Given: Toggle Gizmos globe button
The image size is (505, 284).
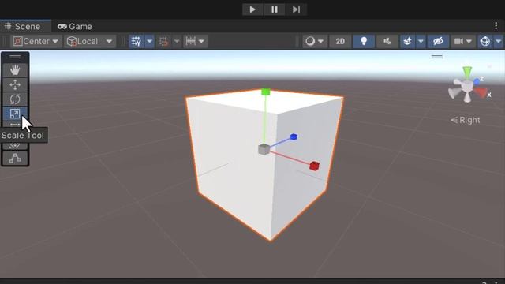Looking at the screenshot, I should point(485,41).
